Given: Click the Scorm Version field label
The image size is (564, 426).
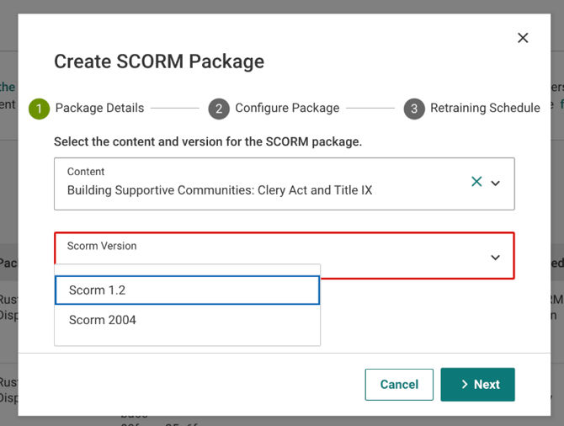Looking at the screenshot, I should pos(102,246).
